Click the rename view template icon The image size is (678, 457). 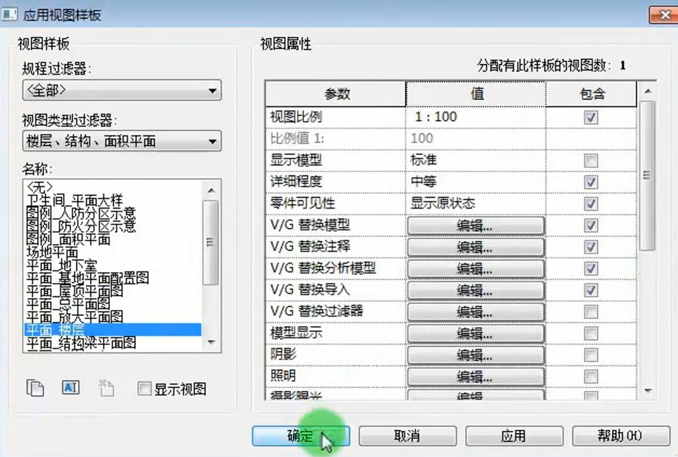click(70, 387)
